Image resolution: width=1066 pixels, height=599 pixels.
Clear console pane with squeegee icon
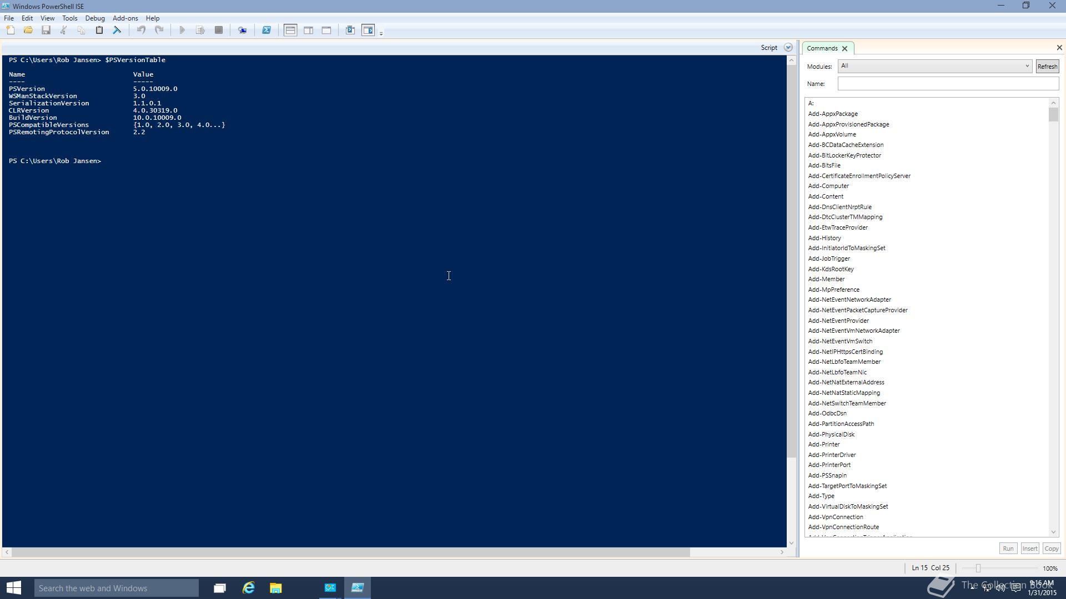pyautogui.click(x=117, y=31)
